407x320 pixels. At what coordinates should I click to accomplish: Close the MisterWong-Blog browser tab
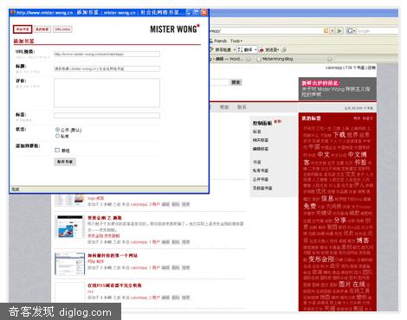pyautogui.click(x=329, y=59)
